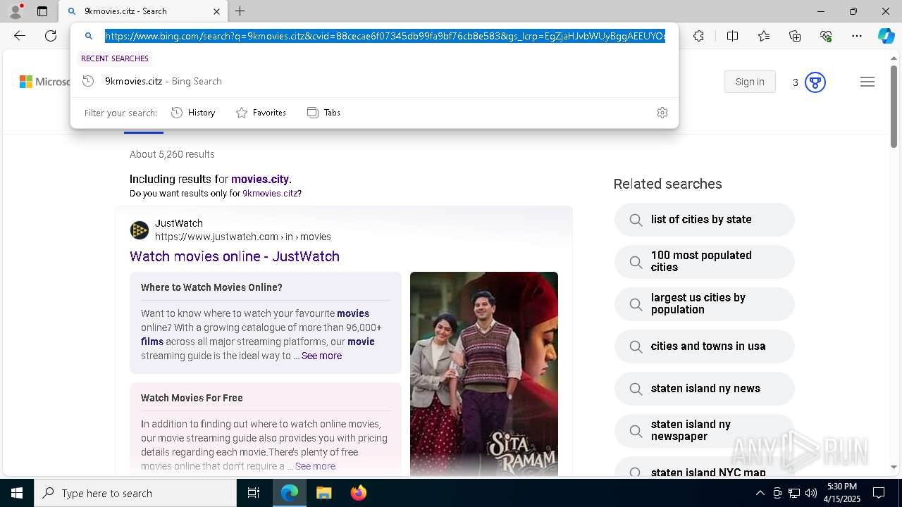Screen dimensions: 902x507
Task: Search related: staten island ny newspaper
Action: click(704, 430)
